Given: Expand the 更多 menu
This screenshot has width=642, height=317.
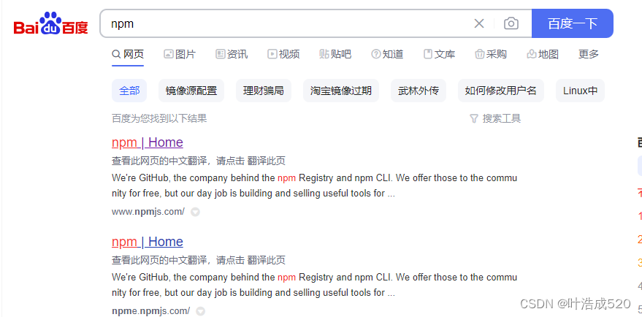Looking at the screenshot, I should [589, 53].
